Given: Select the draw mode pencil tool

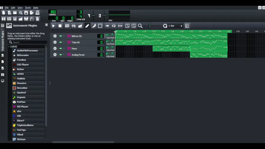Looking at the screenshot, I should point(87,26).
